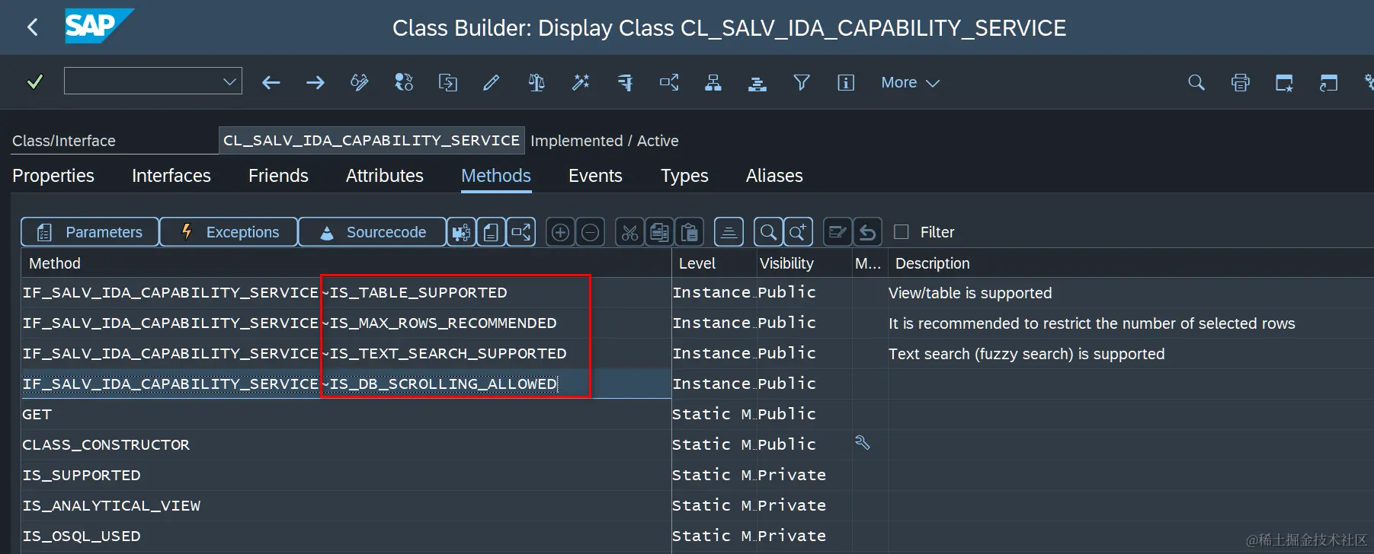
Task: Click the magnifier search icon top right
Action: (x=1196, y=82)
